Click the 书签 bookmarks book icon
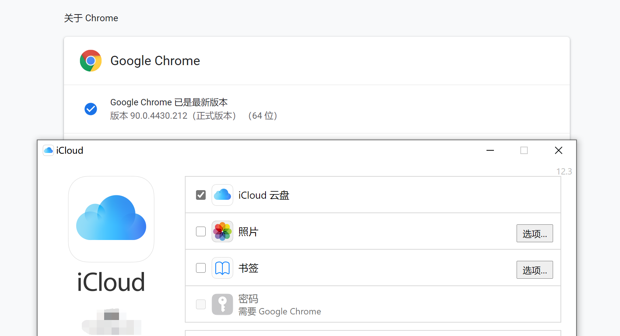 [x=222, y=268]
